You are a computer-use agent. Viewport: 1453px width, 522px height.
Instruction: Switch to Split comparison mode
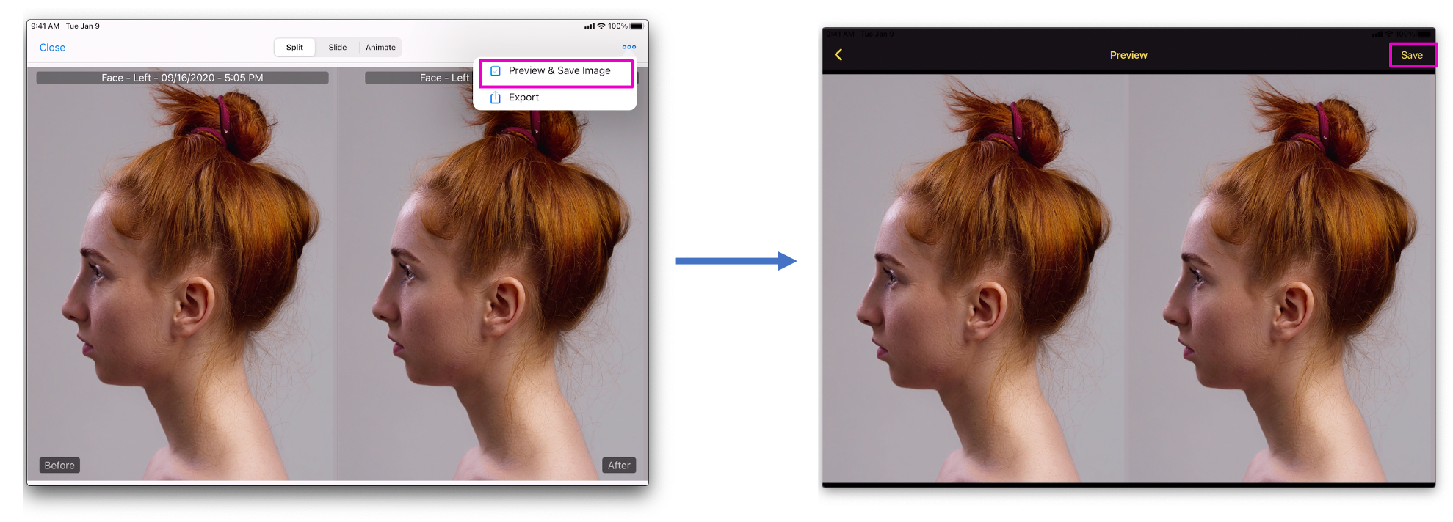point(294,48)
